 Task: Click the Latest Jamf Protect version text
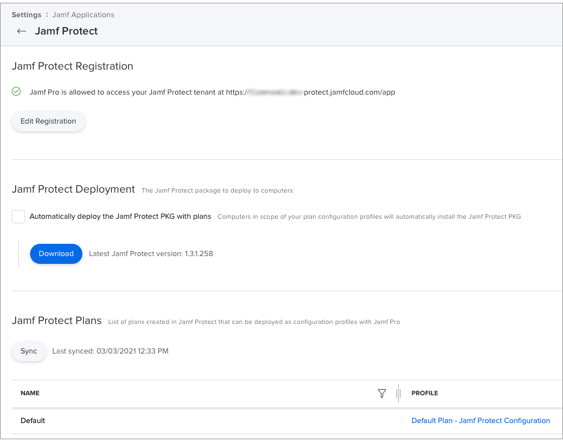coord(151,254)
